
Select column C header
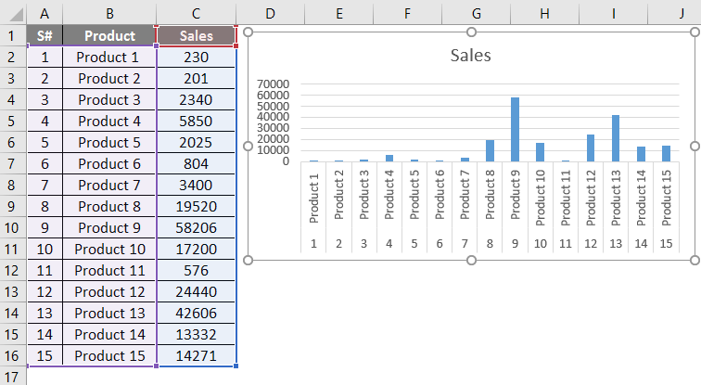[x=196, y=14]
